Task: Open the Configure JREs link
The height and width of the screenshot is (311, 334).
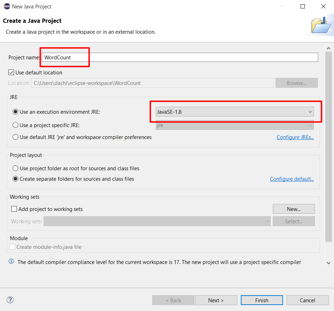Action: click(x=295, y=137)
